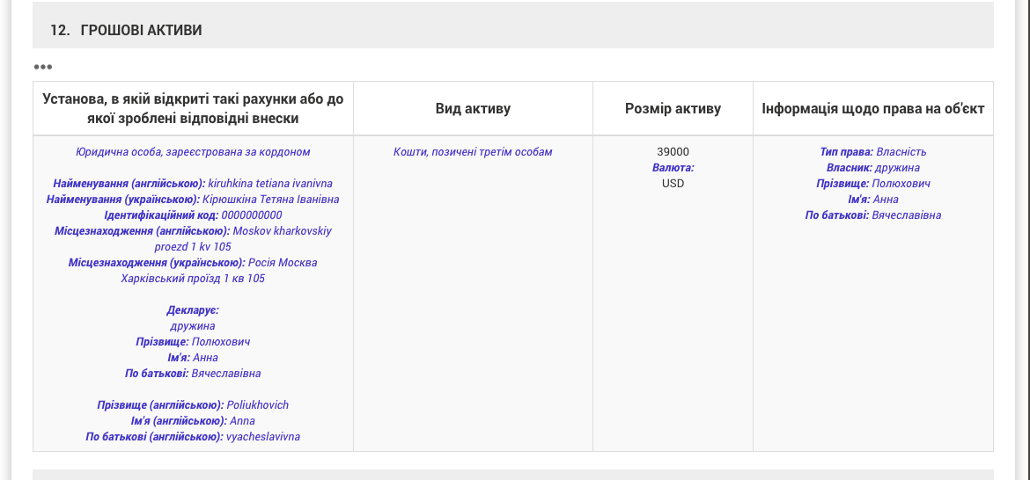Click the section heading '12. ГРОШОВІ АКТИВИ'
The image size is (1030, 480).
pyautogui.click(x=126, y=31)
